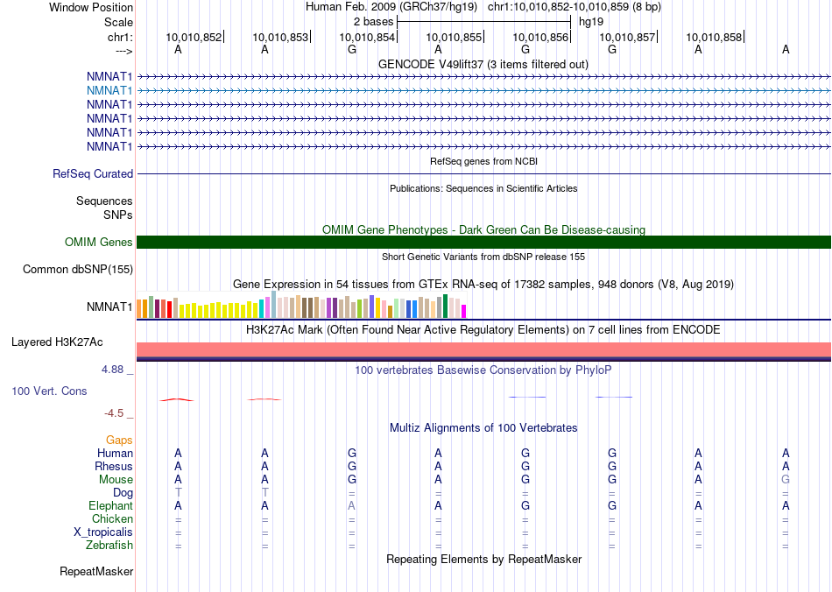Click the Window Position label
Viewport: 832px width, 592px height.
coord(91,7)
